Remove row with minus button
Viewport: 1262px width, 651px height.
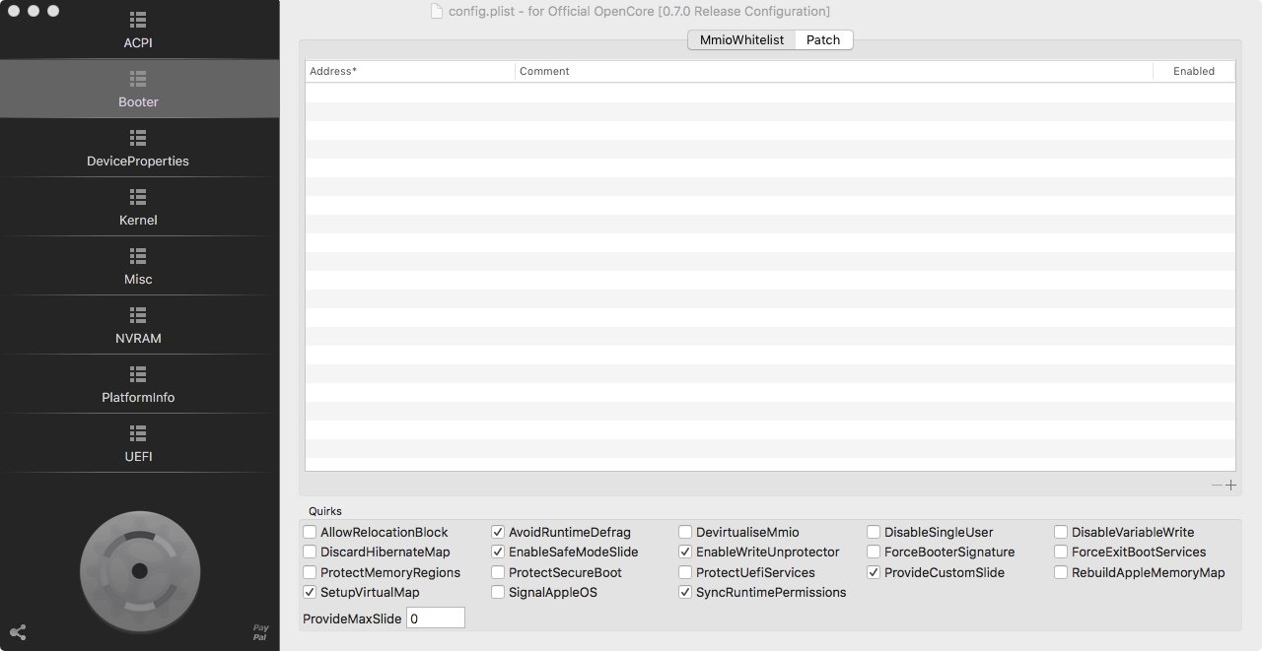[1217, 485]
